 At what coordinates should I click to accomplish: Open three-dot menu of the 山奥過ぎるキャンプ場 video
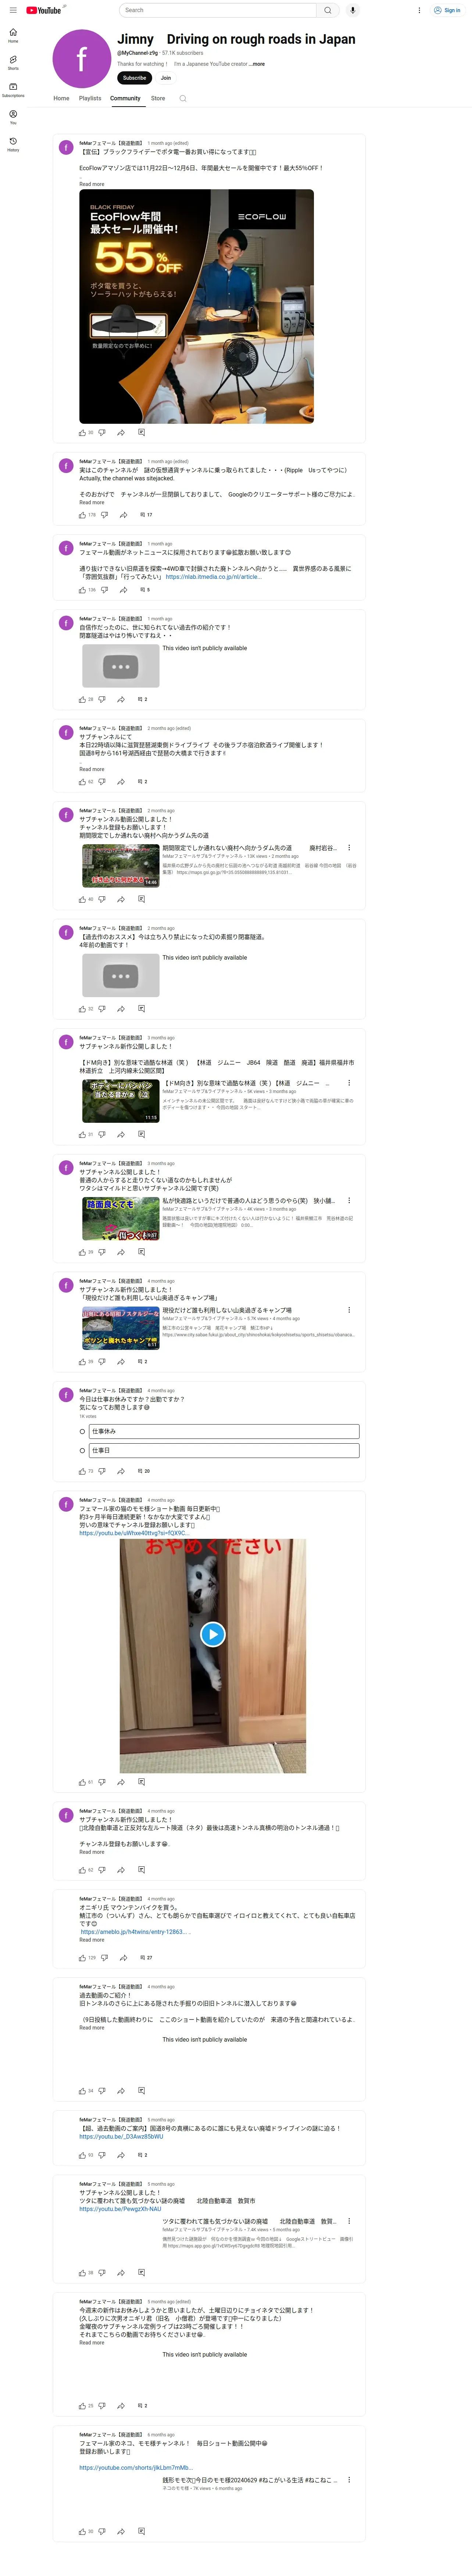[349, 1310]
